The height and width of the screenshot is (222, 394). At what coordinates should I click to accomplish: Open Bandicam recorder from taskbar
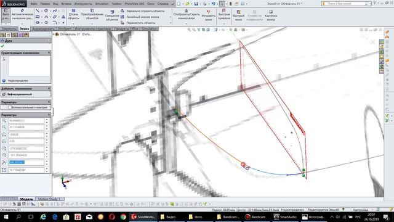point(256,217)
